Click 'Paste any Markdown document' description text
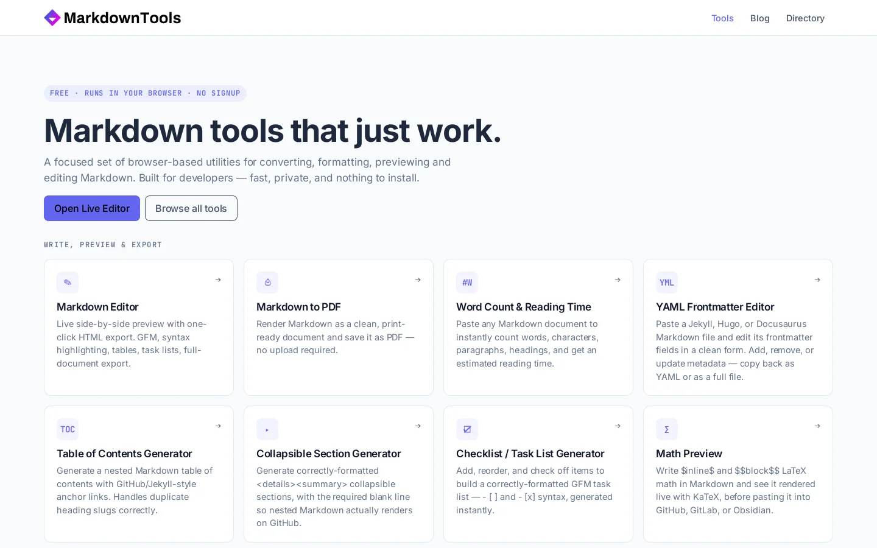 (x=527, y=343)
